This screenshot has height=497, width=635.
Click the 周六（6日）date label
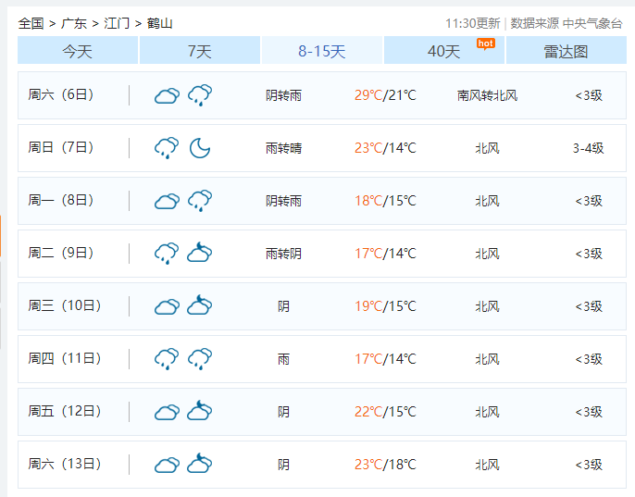(61, 94)
